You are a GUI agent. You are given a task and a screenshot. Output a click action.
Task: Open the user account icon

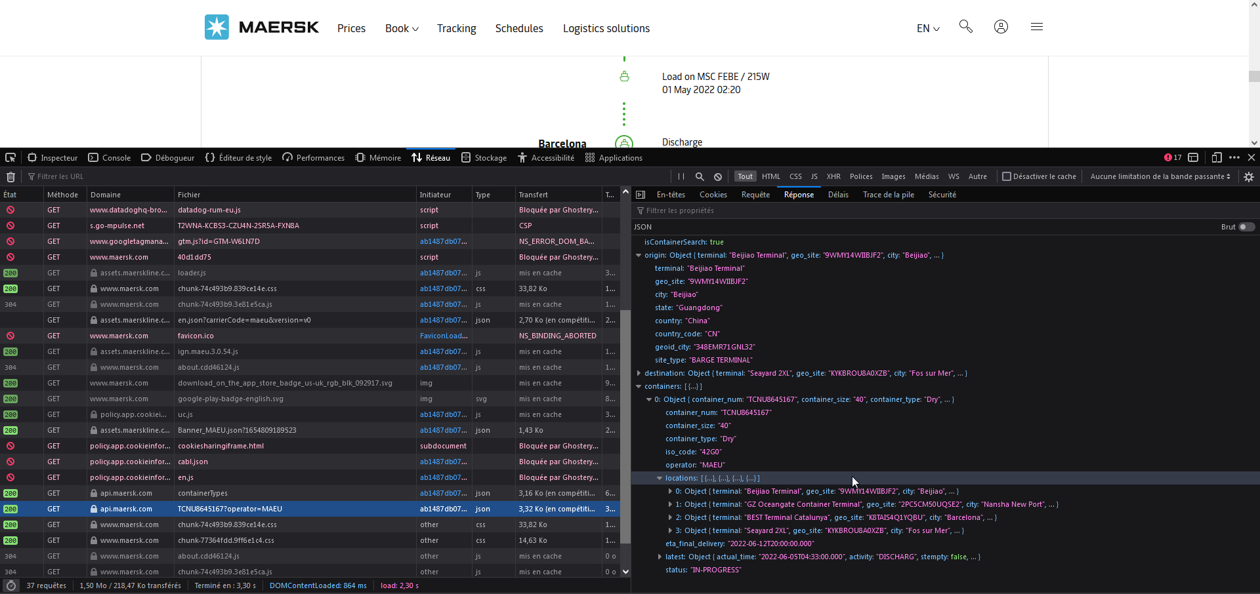1001,27
